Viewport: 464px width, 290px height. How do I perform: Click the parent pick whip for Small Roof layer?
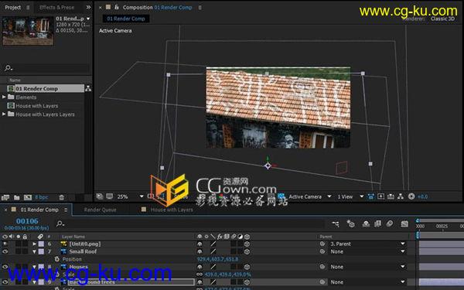pos(322,251)
